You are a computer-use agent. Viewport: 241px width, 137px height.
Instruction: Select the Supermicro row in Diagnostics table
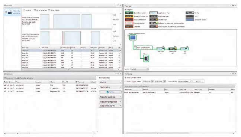pyautogui.click(x=50, y=88)
